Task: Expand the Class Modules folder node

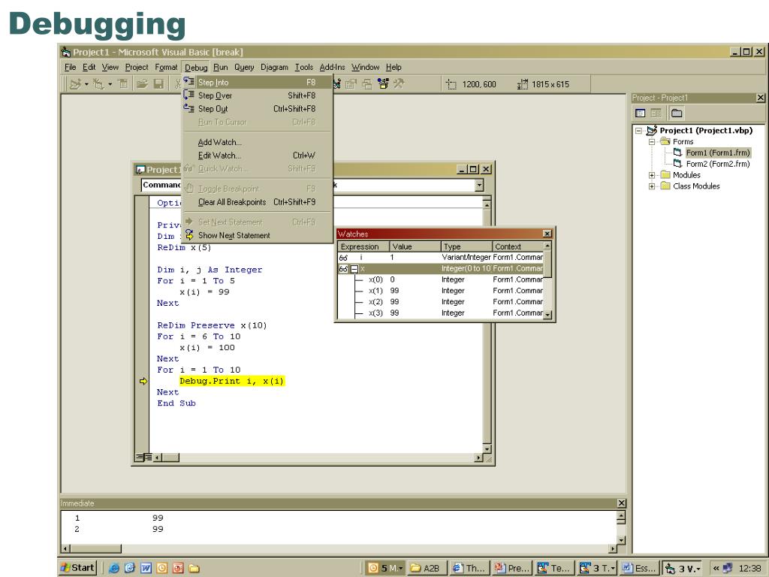Action: pyautogui.click(x=652, y=186)
